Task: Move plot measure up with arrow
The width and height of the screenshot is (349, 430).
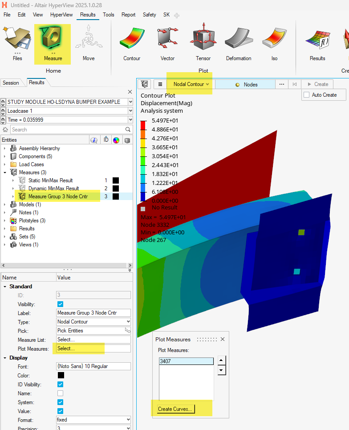Action: pyautogui.click(x=222, y=360)
